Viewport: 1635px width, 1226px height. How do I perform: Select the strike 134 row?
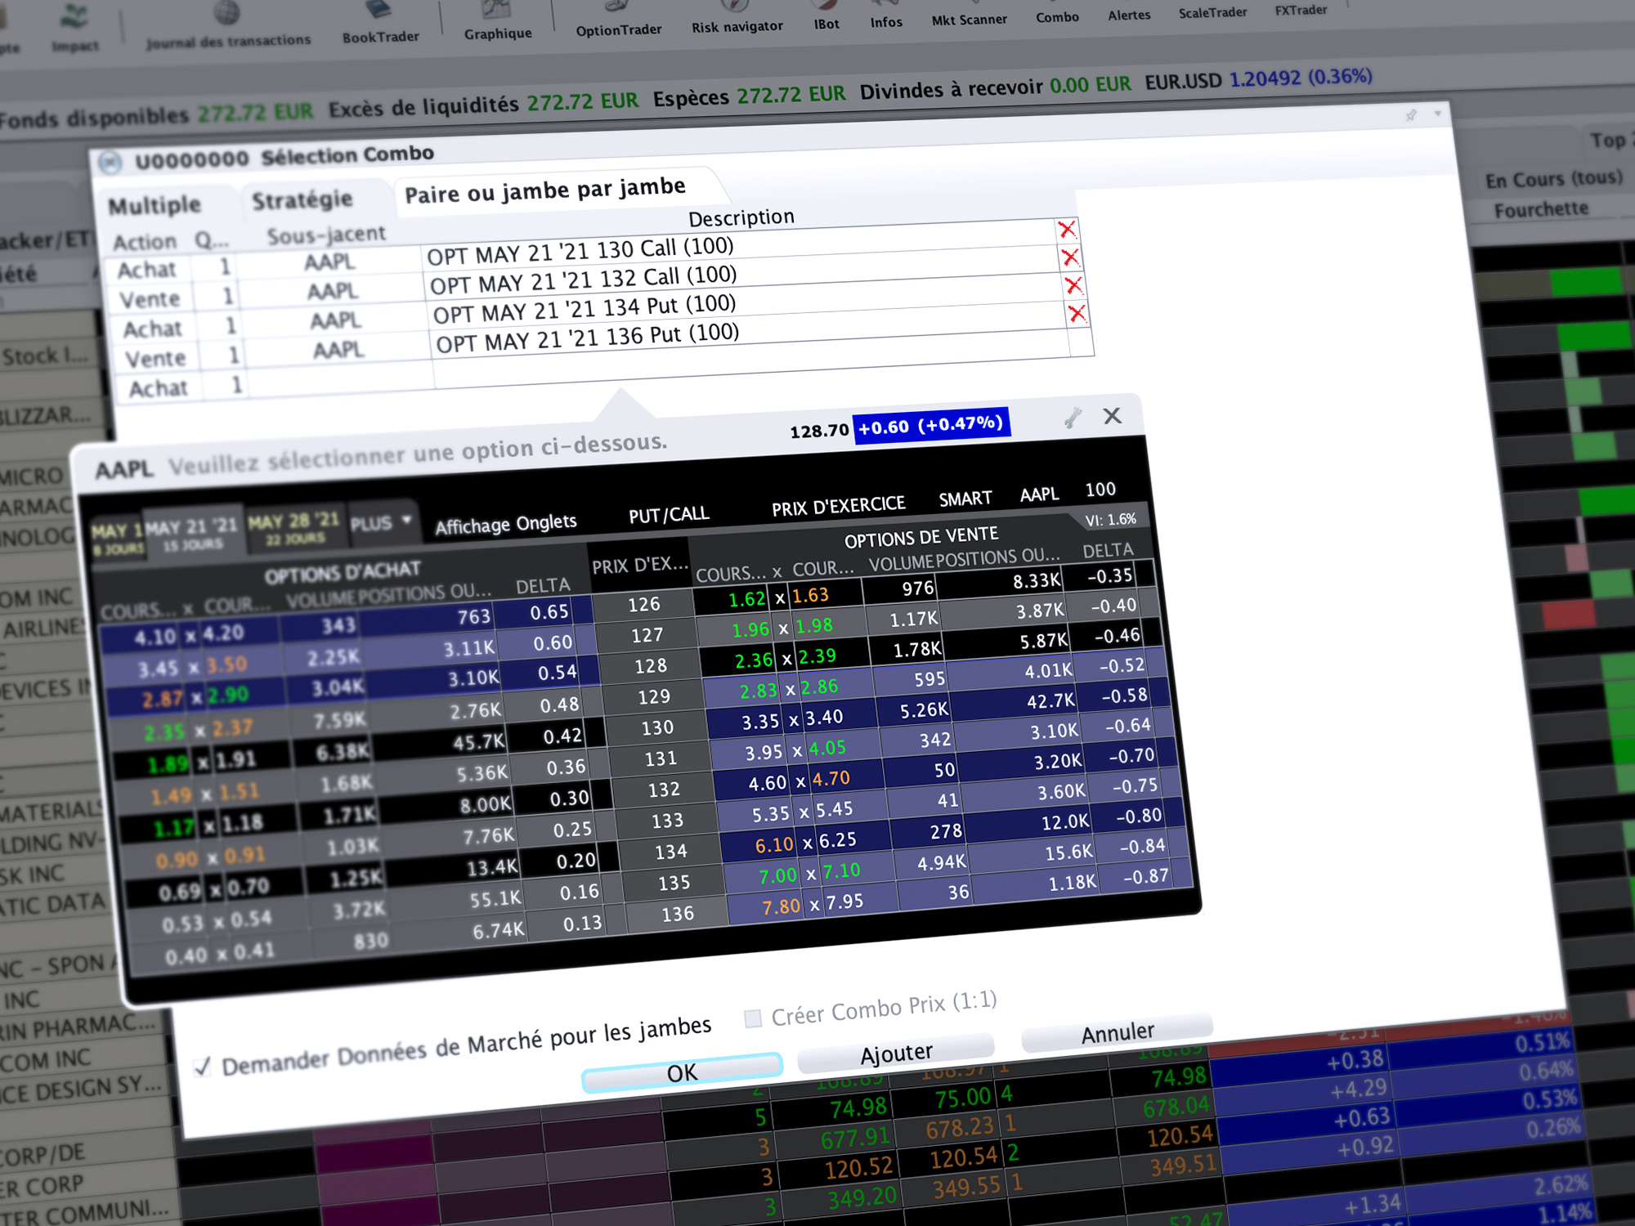pyautogui.click(x=670, y=852)
